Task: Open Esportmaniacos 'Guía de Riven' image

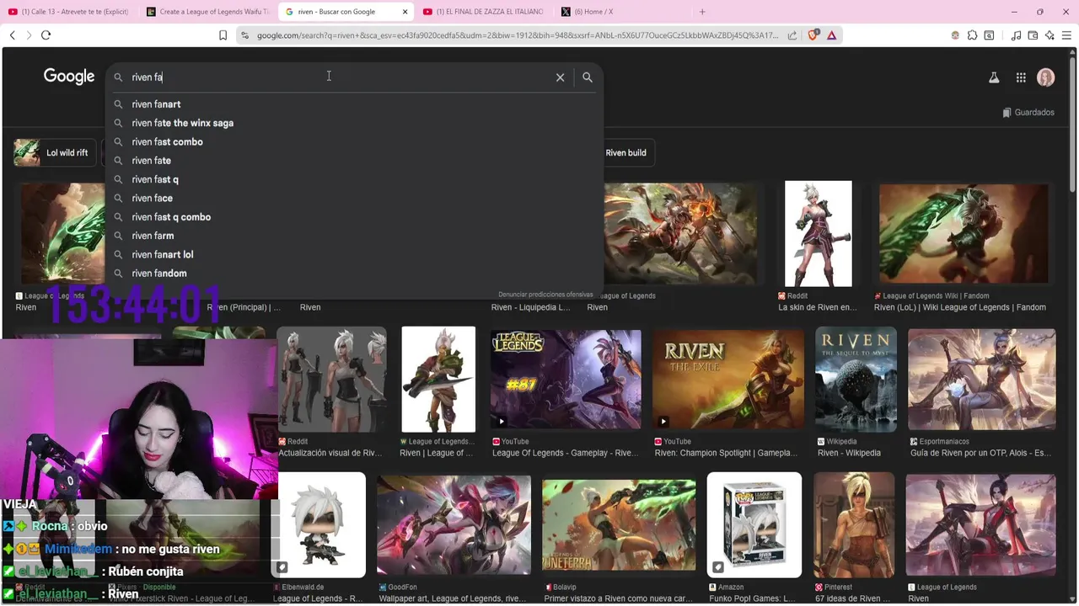Action: click(x=981, y=379)
